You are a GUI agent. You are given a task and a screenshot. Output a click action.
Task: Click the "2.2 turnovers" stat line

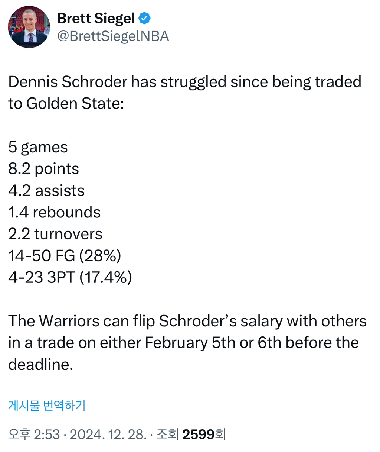[55, 234]
